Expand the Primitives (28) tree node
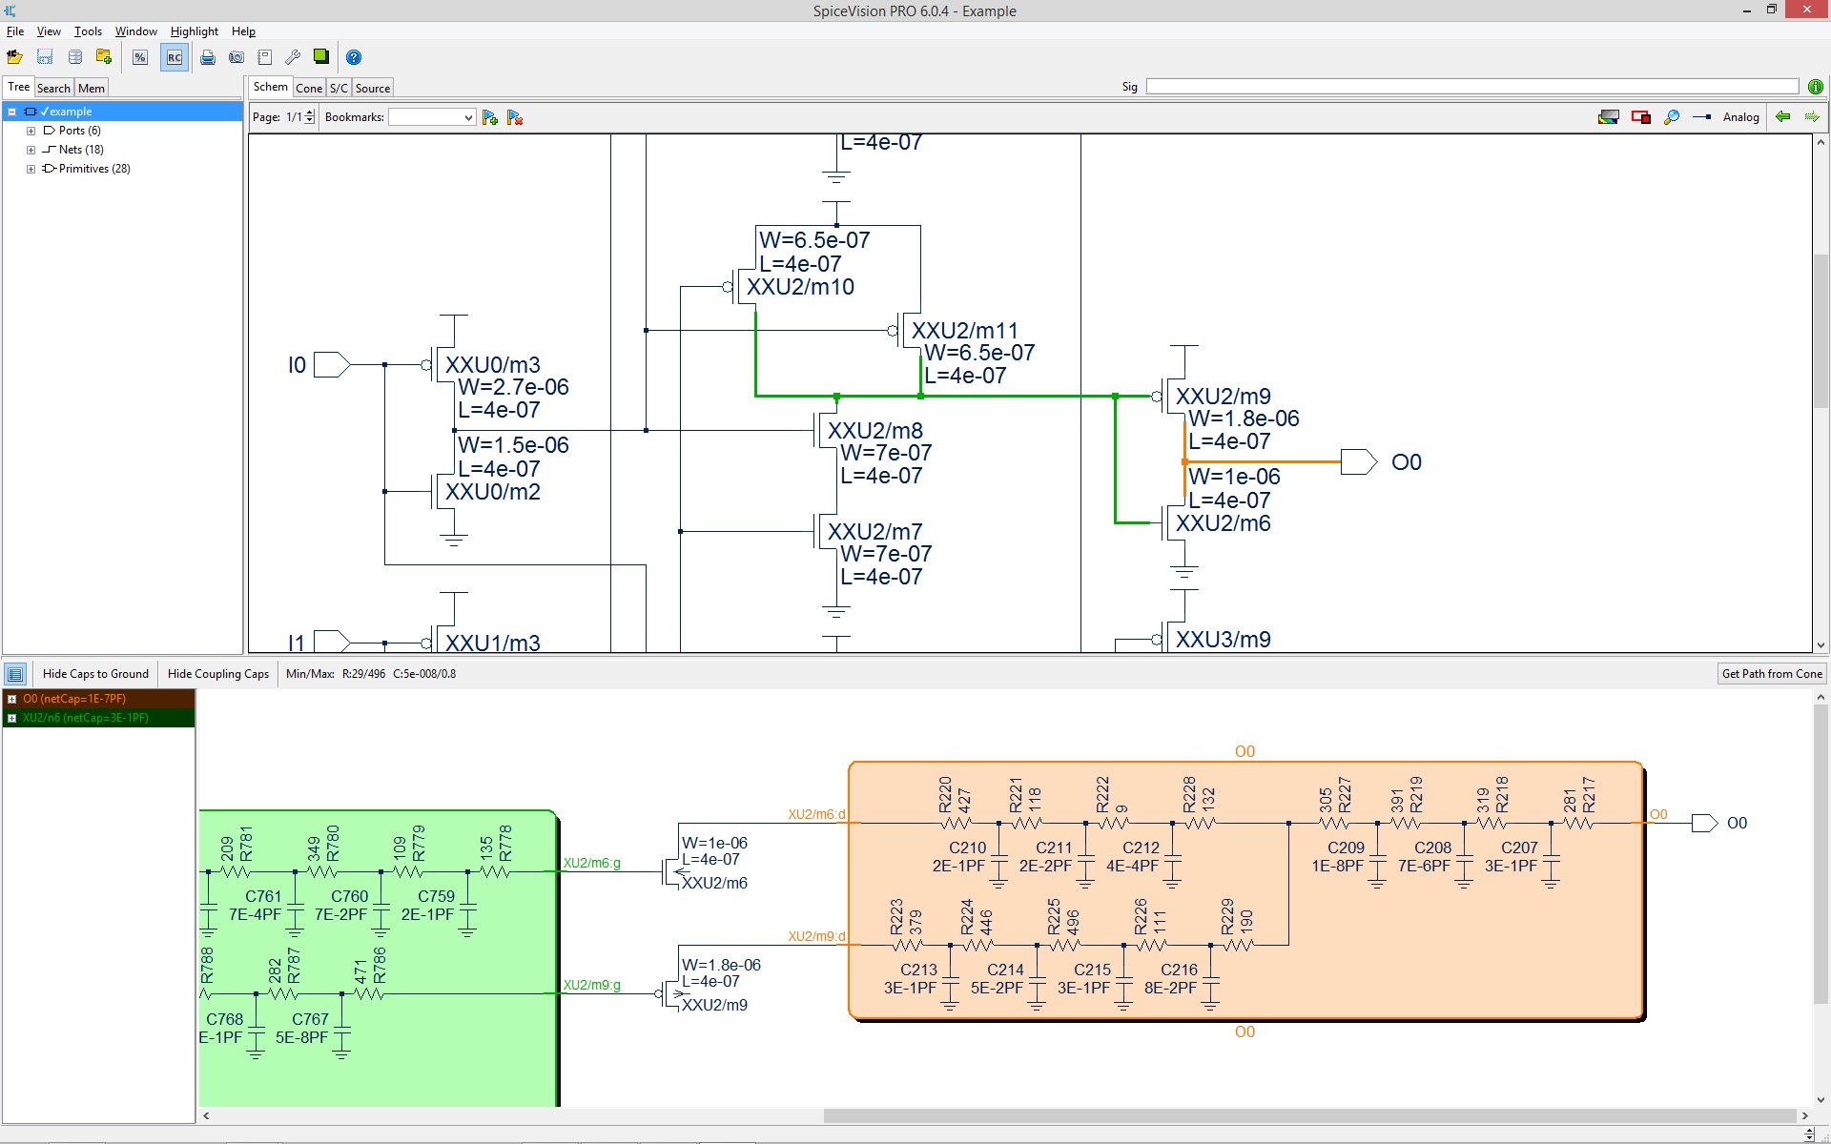This screenshot has width=1831, height=1144. point(30,168)
